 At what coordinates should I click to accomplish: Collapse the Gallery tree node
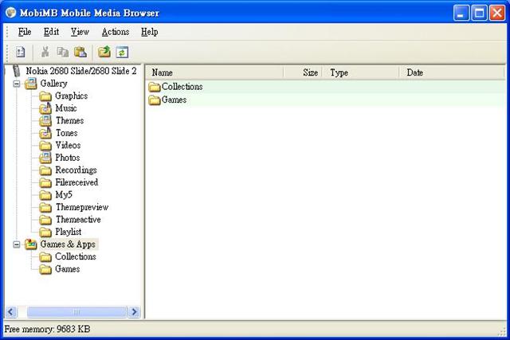point(18,84)
